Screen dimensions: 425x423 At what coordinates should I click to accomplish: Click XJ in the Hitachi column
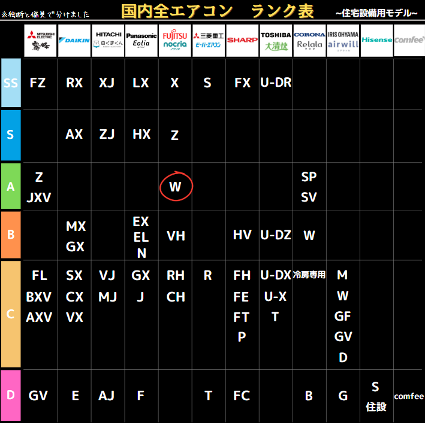click(107, 83)
